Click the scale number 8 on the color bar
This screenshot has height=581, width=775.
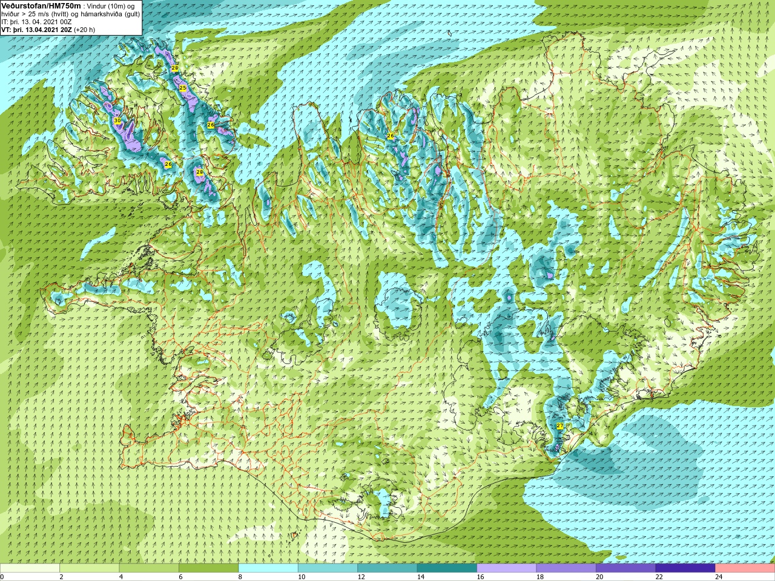[240, 577]
